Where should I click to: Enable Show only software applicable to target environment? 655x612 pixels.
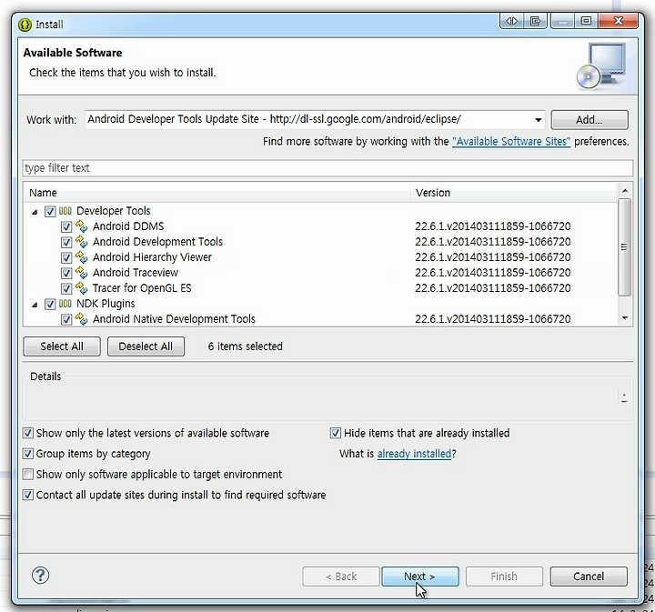pos(28,475)
